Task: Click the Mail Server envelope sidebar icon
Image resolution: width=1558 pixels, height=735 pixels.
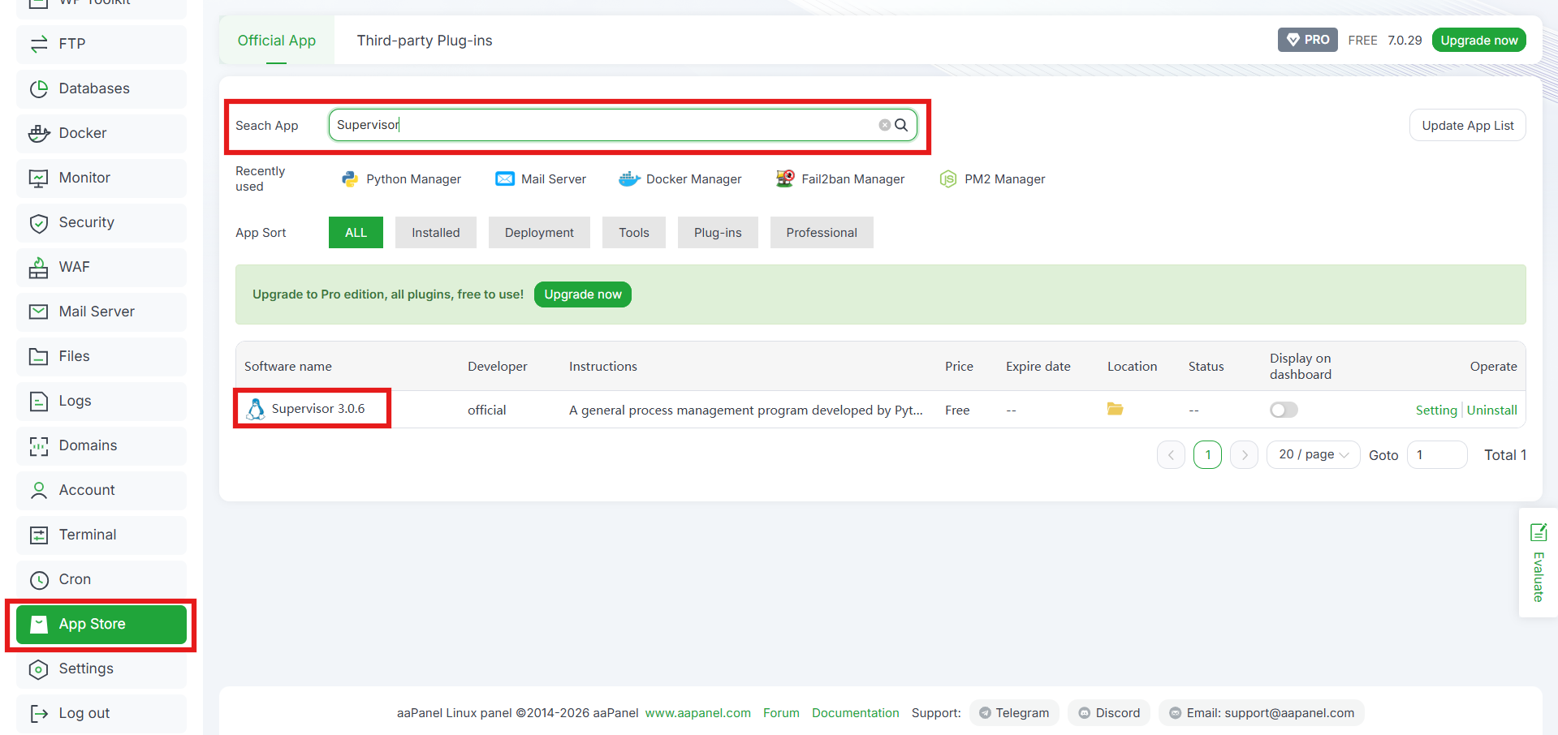Action: click(x=39, y=312)
